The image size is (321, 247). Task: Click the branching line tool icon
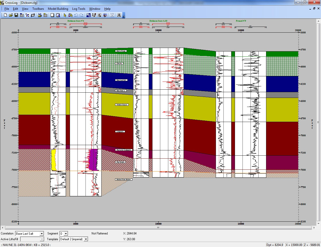[100, 15]
